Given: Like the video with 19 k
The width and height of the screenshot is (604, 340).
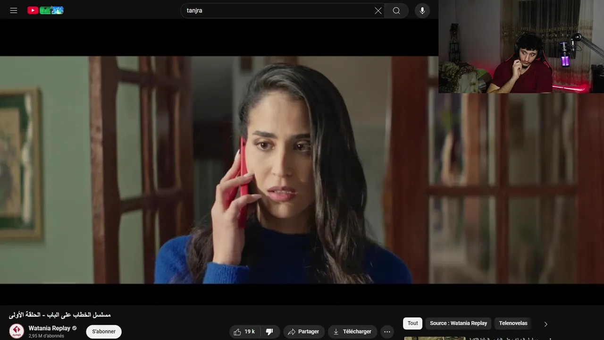Looking at the screenshot, I should (244, 331).
